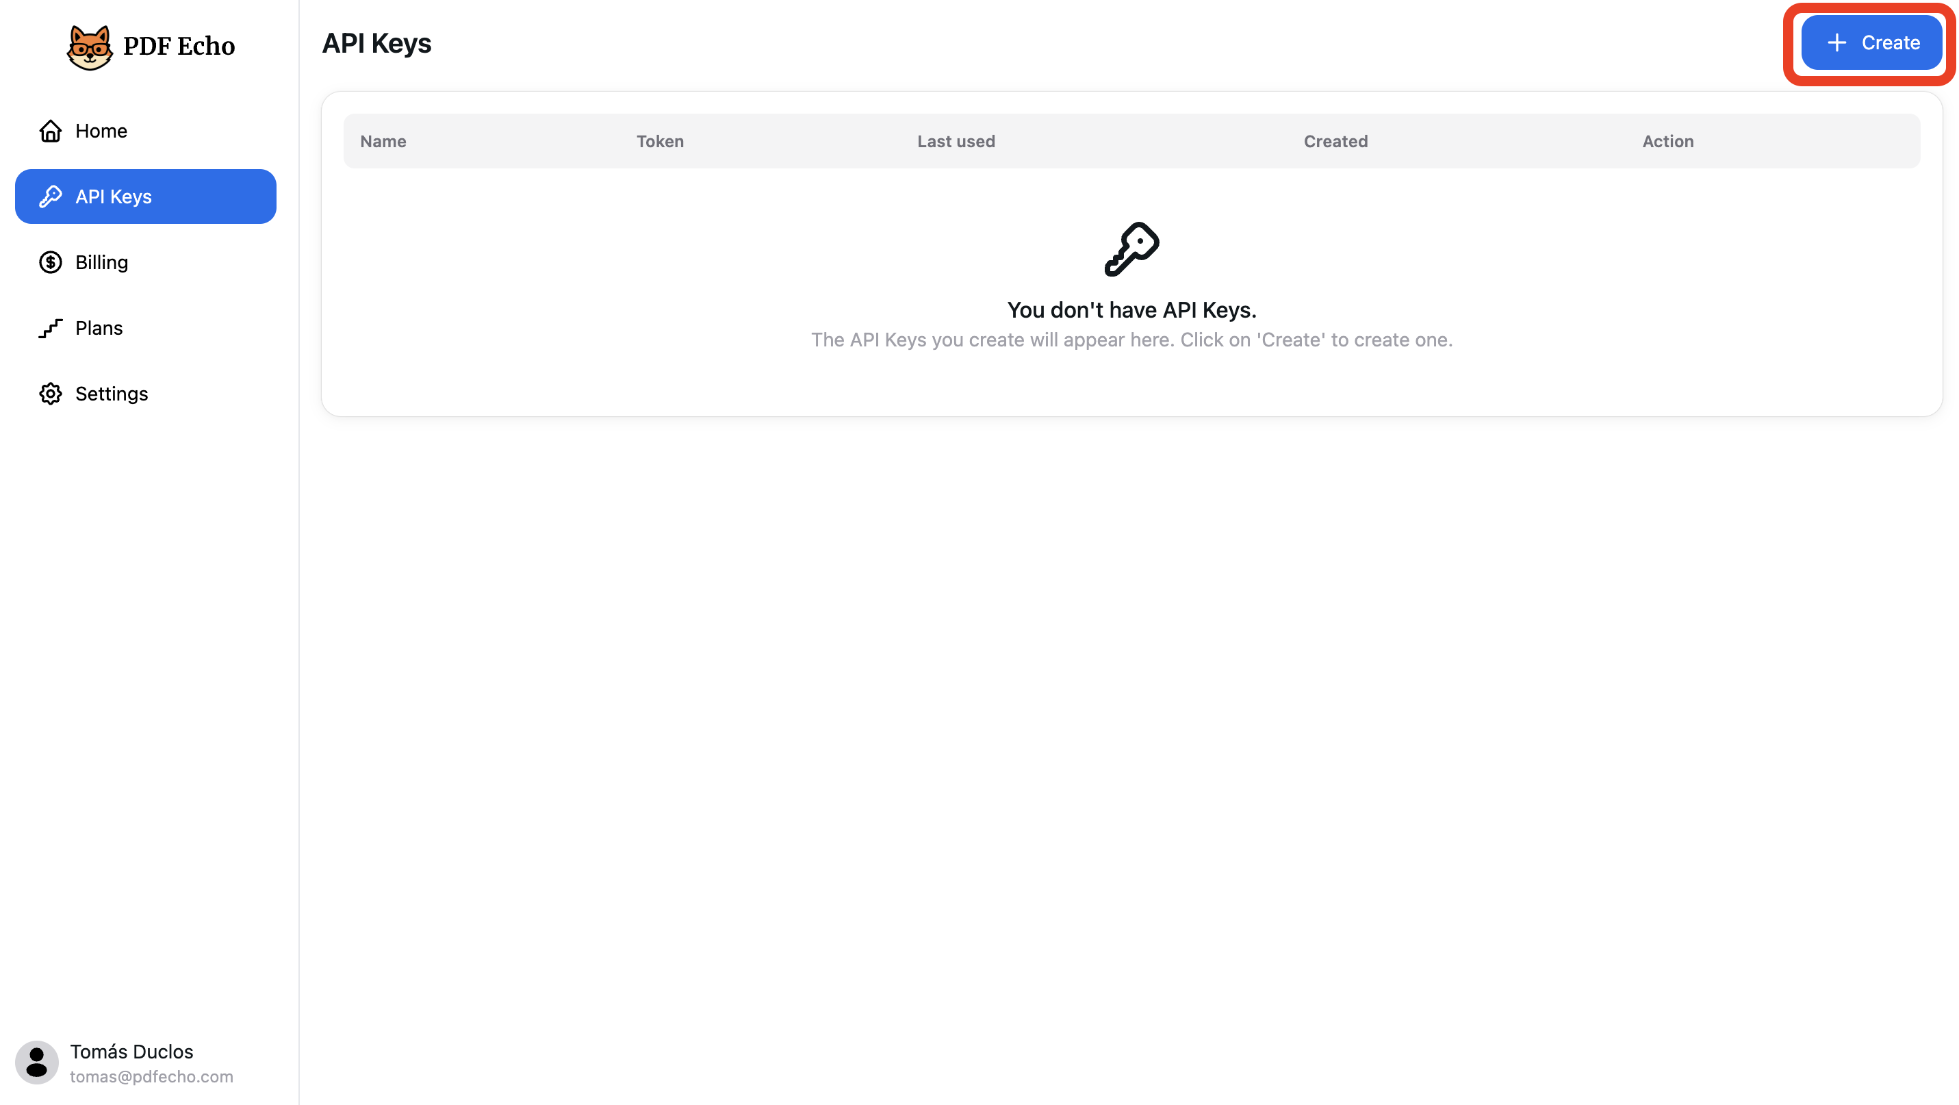Click the PDF Echo fox logo
Viewport: 1959px width, 1105px height.
point(89,47)
